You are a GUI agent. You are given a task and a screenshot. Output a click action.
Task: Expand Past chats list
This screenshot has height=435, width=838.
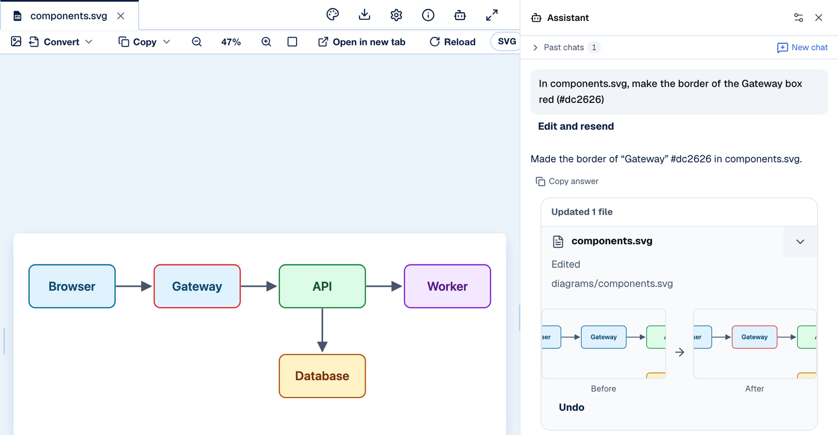[566, 48]
